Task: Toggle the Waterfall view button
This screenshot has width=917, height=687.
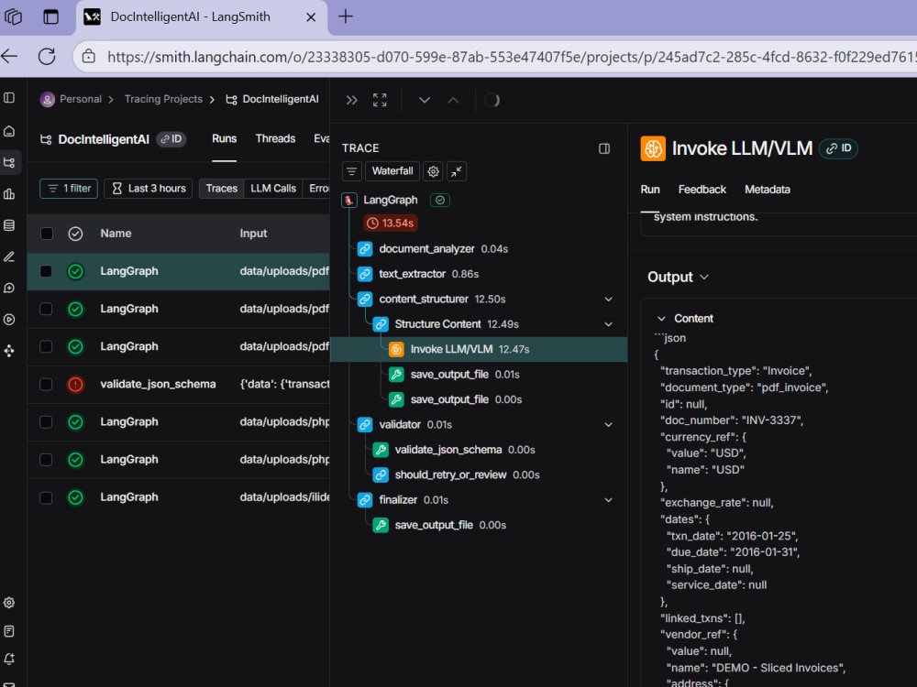Action: [x=392, y=171]
